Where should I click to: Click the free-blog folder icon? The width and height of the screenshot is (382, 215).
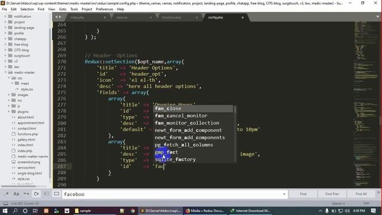pos(10,44)
